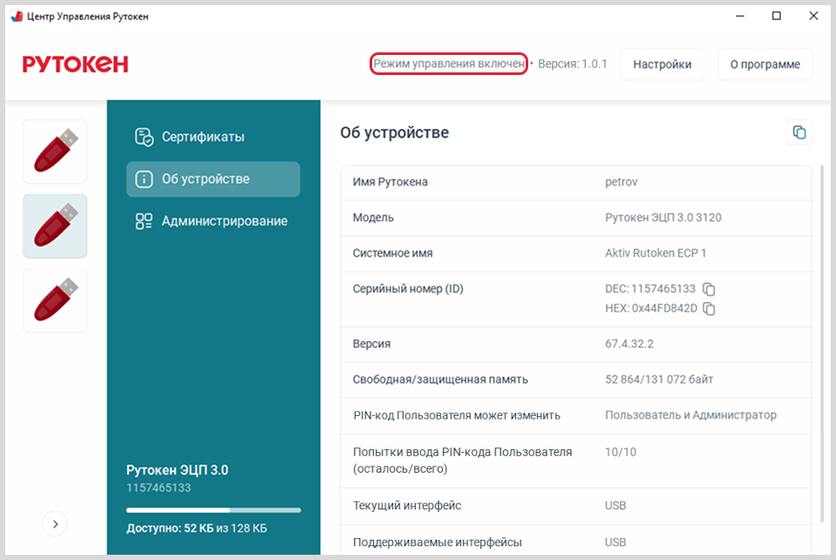Click the 'Доступно: 52 КБ из 128 КБ' text
The width and height of the screenshot is (836, 560).
pos(197,529)
